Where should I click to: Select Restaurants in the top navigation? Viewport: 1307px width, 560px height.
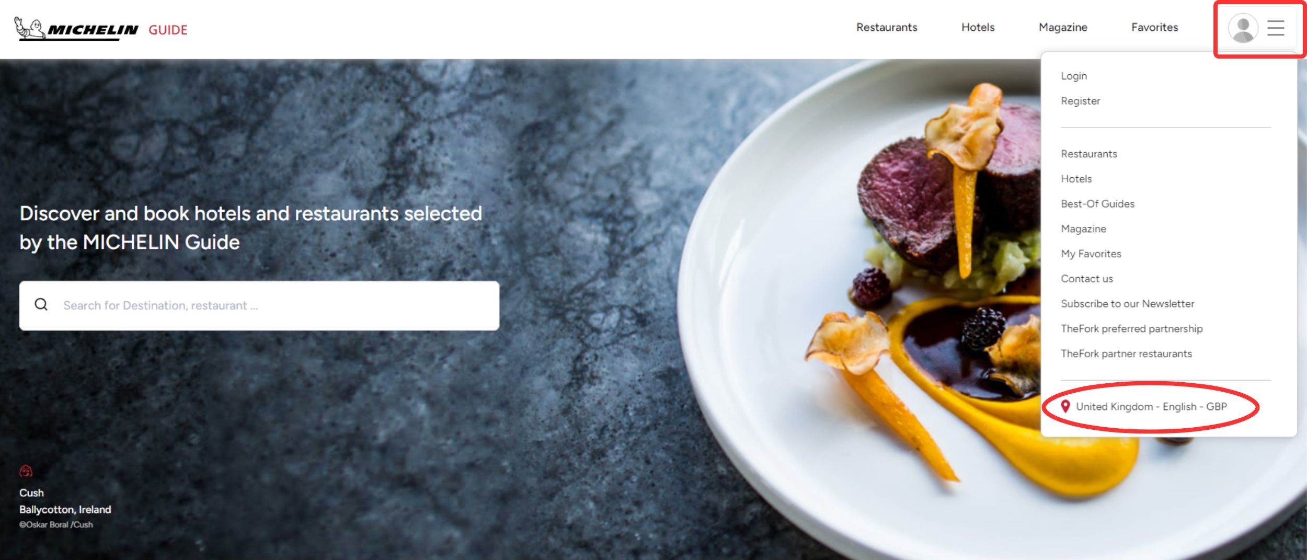(x=887, y=27)
